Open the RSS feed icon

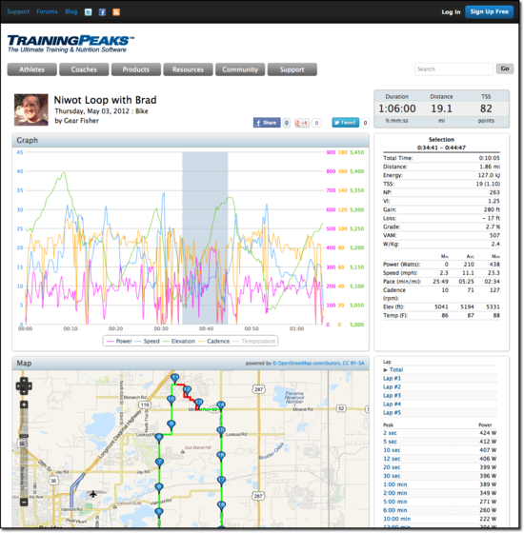[x=116, y=12]
